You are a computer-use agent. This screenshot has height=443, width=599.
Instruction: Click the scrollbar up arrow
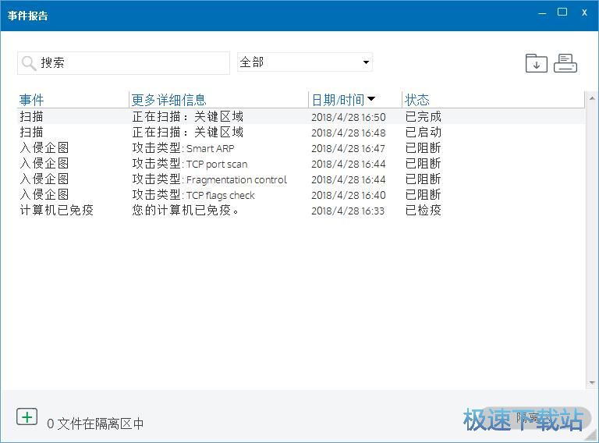[590, 98]
